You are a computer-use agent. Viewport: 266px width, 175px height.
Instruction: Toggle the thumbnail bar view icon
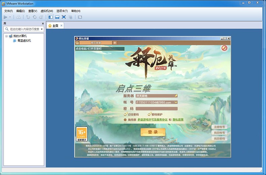pyautogui.click(x=57, y=17)
